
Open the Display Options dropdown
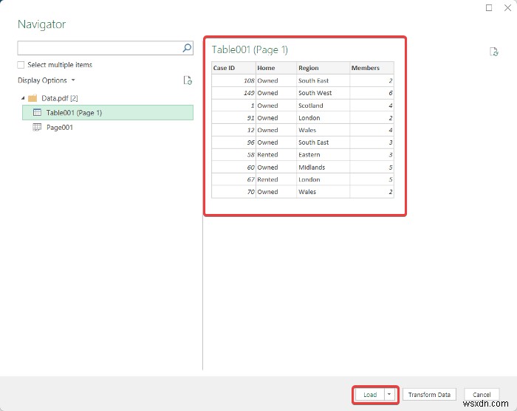tap(47, 80)
